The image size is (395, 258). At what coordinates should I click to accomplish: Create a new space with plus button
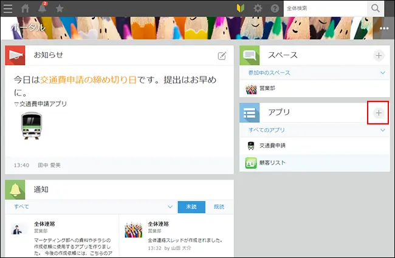(x=378, y=56)
